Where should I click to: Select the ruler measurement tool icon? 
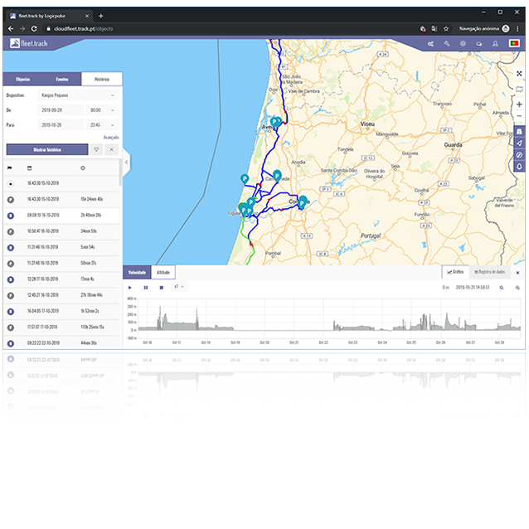point(447,44)
